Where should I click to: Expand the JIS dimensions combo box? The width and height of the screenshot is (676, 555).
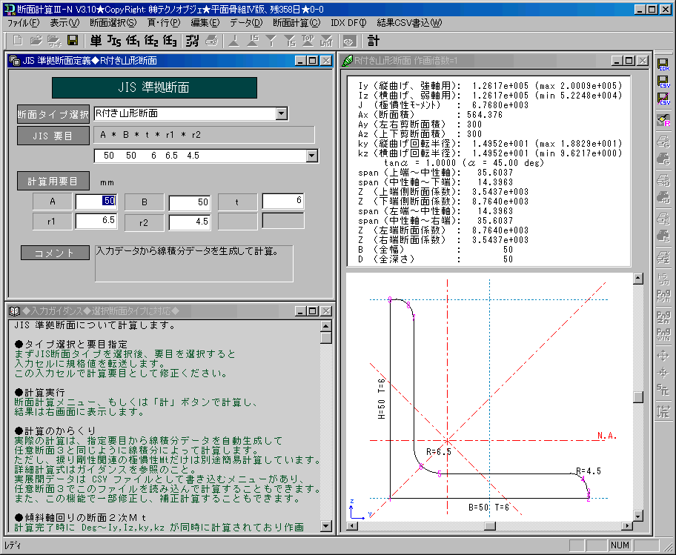pyautogui.click(x=311, y=156)
